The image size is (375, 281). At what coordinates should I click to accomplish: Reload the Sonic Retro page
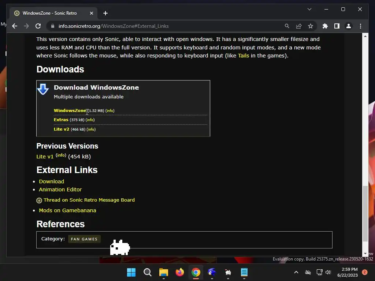pyautogui.click(x=38, y=26)
